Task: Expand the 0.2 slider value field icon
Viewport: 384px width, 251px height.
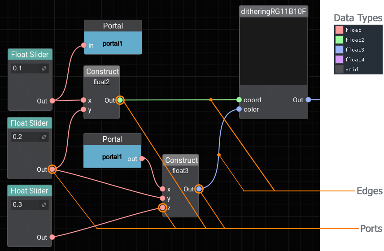Action: click(44, 137)
